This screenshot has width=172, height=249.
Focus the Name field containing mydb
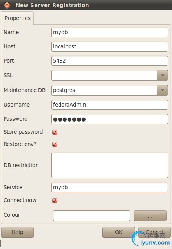110,32
